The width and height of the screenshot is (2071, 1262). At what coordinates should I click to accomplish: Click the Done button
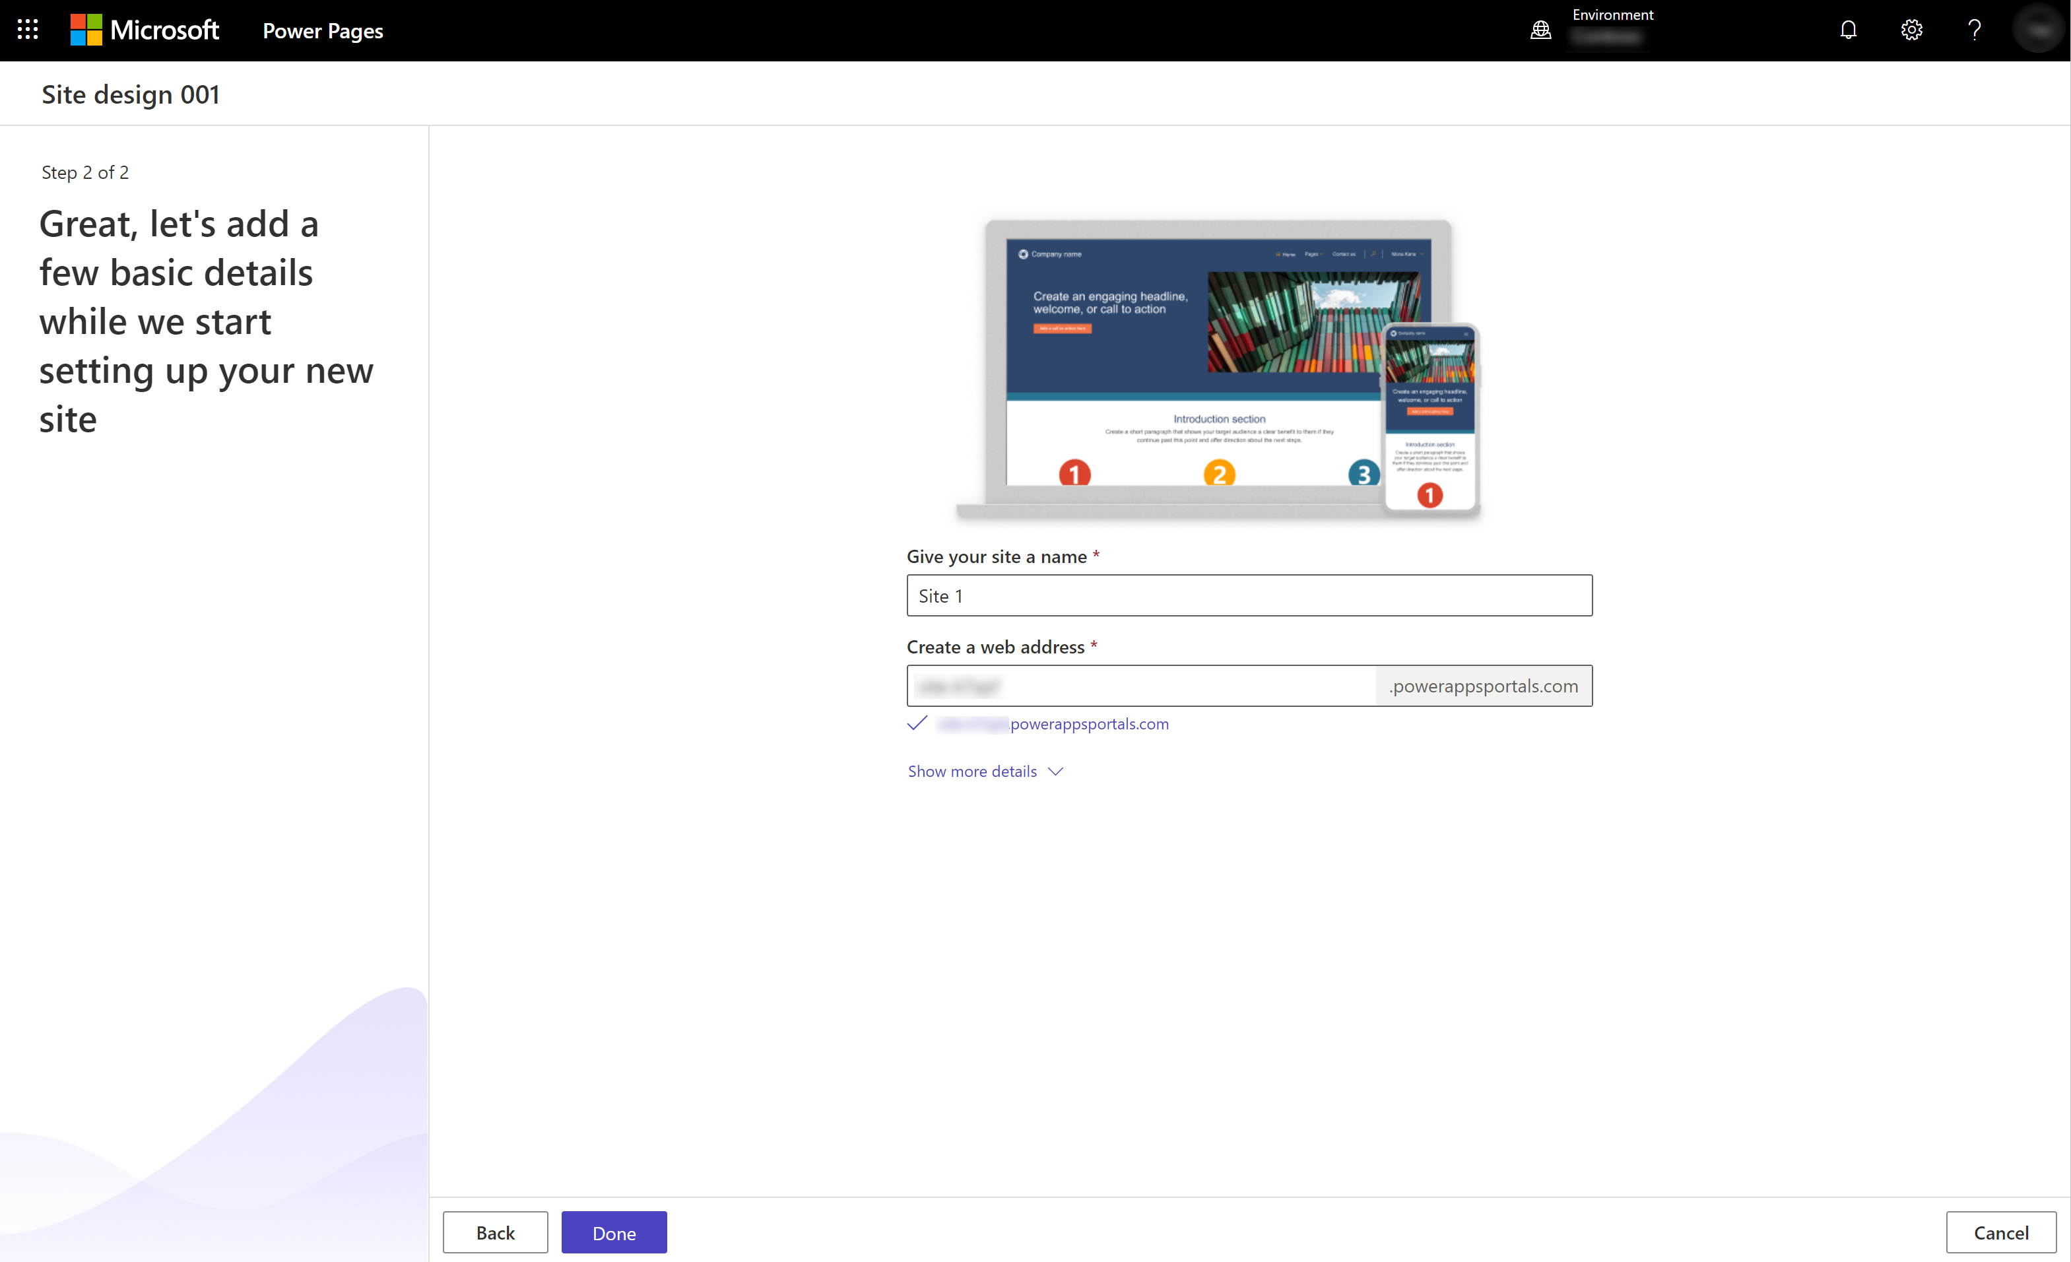(x=614, y=1232)
